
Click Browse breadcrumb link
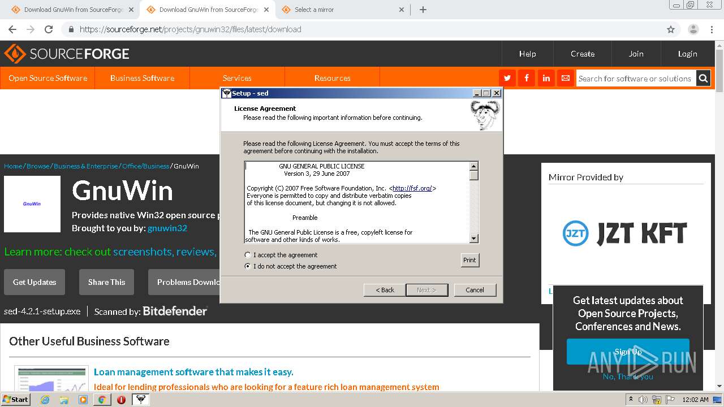coord(38,166)
